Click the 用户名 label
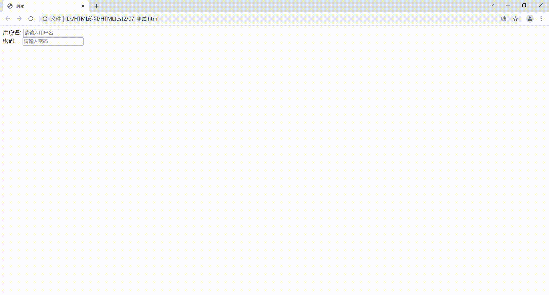 tap(12, 33)
